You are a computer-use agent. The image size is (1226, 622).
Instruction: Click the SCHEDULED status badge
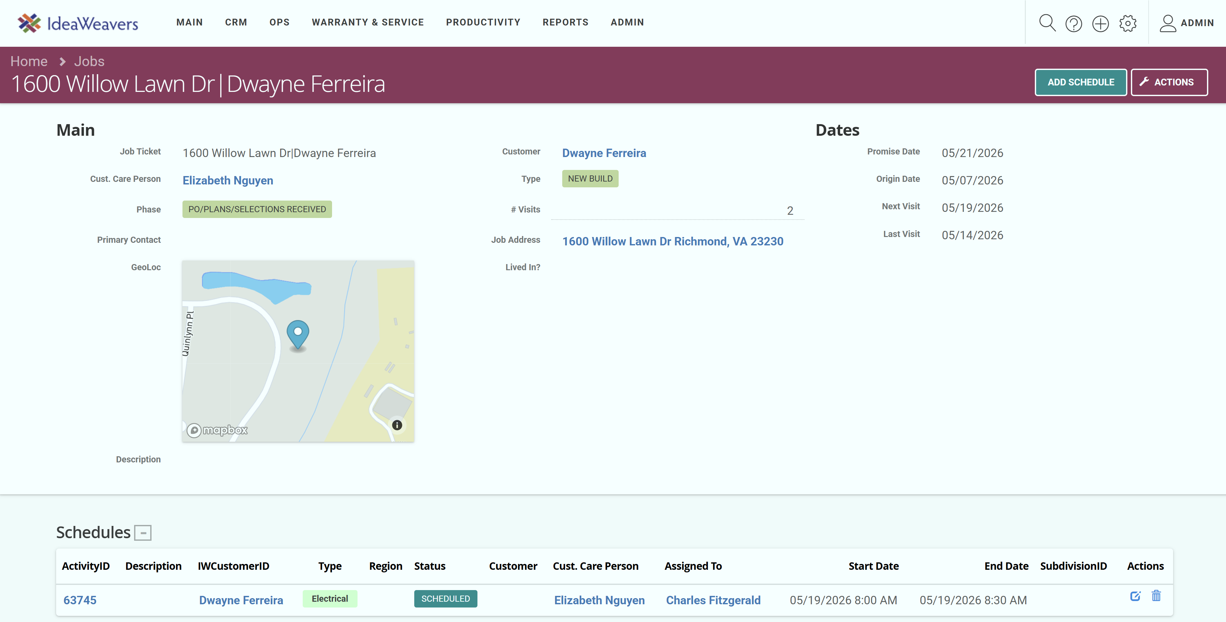(x=446, y=599)
